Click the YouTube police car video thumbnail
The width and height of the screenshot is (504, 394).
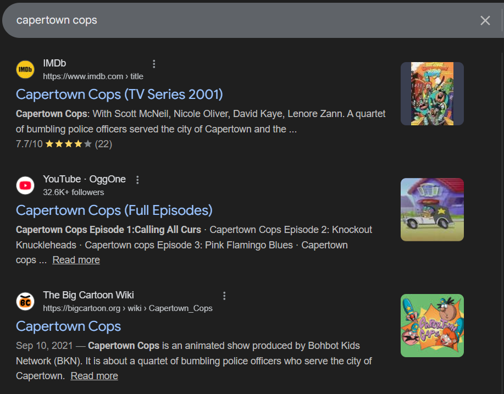tap(432, 209)
